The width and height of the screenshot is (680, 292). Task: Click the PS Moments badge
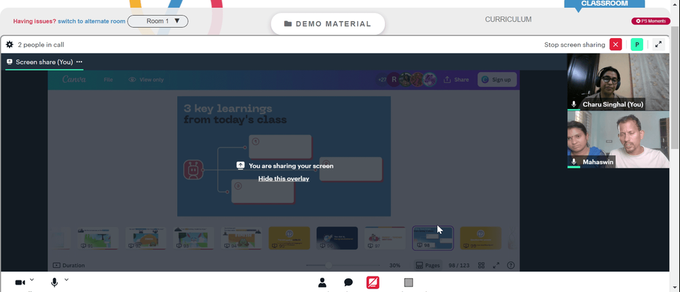pos(651,21)
